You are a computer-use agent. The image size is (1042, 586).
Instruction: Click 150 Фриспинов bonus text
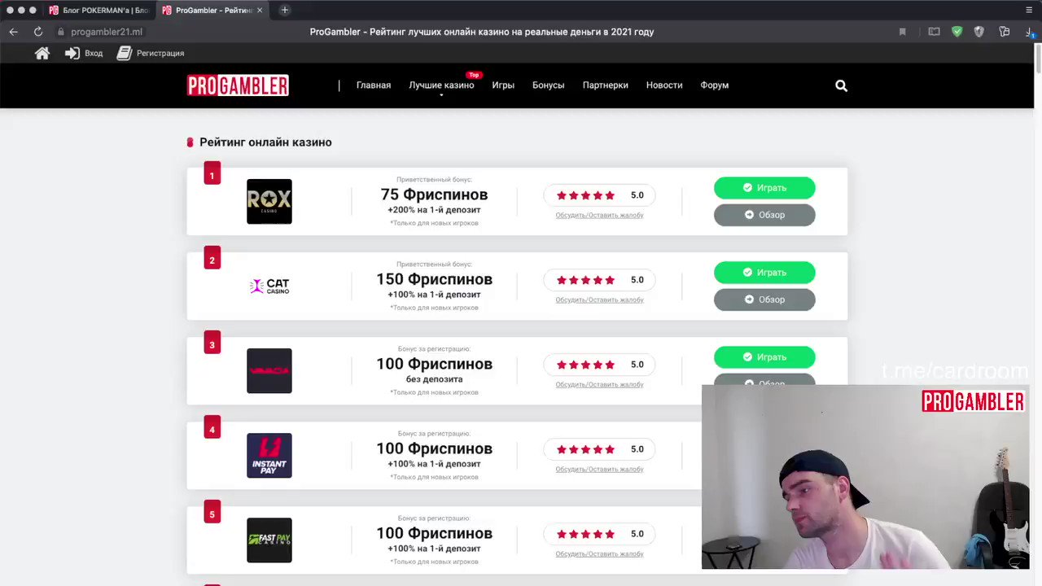pos(435,279)
